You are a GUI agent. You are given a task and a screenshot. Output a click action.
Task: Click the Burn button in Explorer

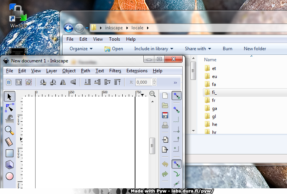point(227,49)
